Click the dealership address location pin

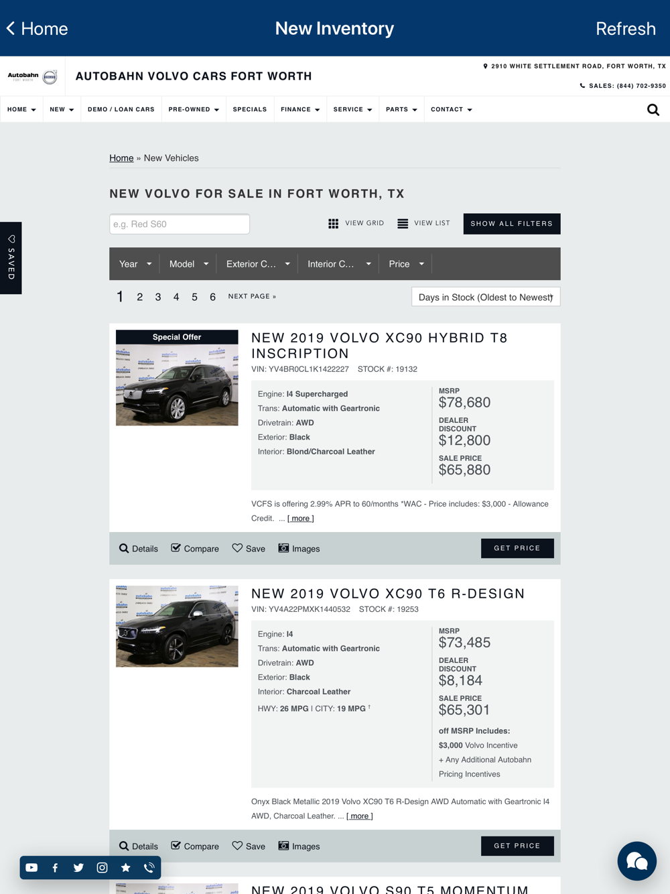point(485,66)
